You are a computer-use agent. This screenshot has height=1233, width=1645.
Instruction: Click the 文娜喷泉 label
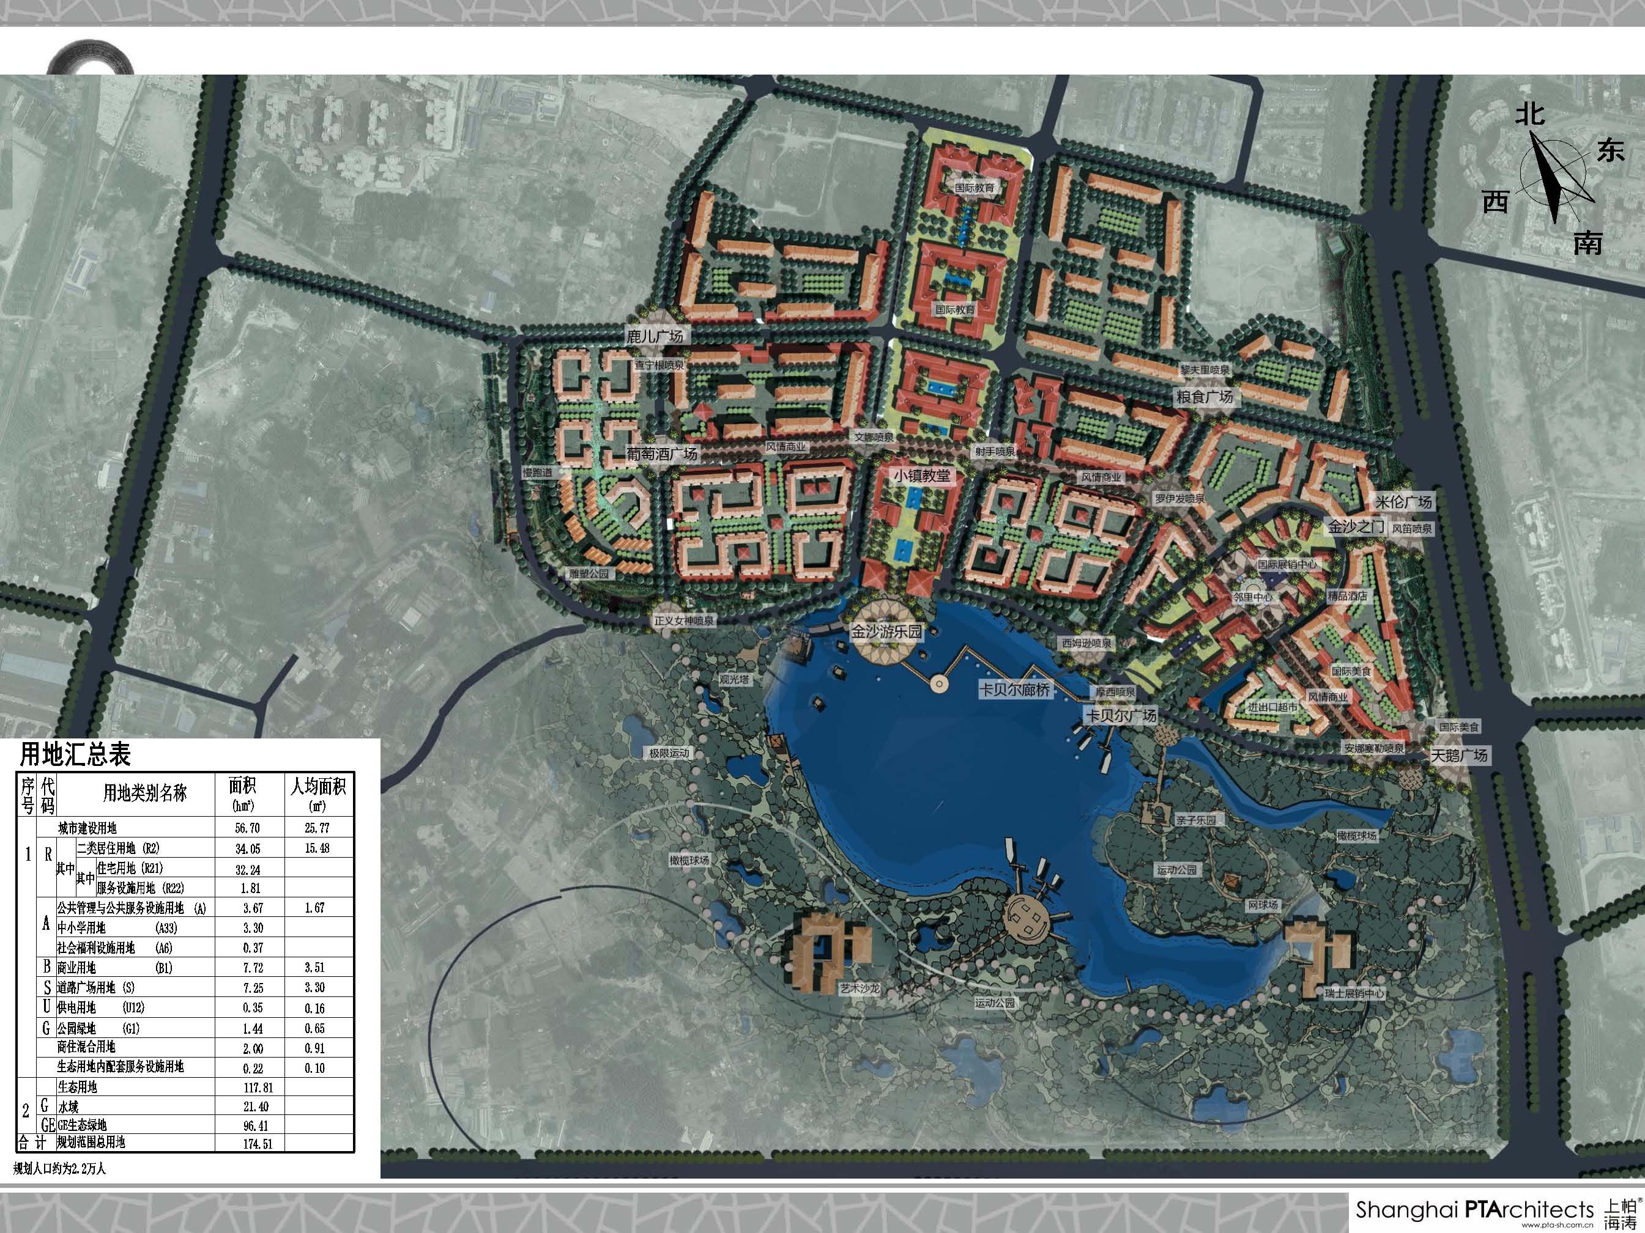(874, 437)
